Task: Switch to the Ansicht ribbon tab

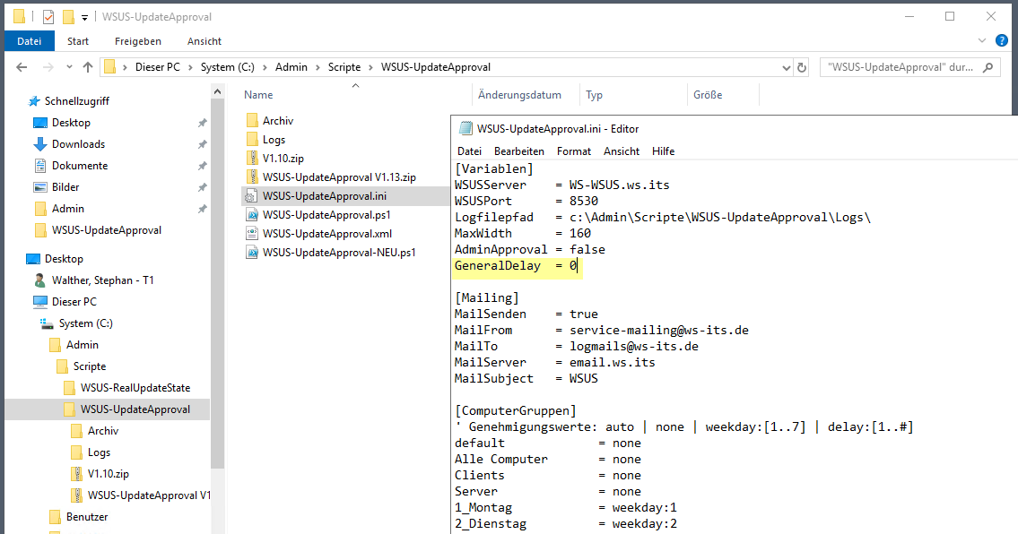Action: click(204, 41)
